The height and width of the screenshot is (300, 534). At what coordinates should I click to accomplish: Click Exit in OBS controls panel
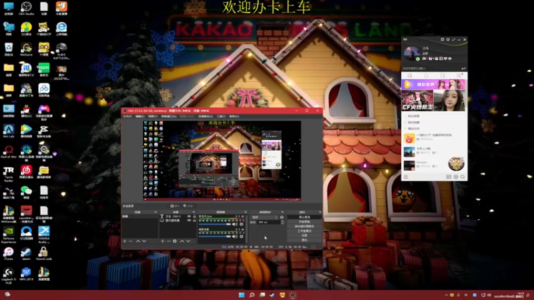[x=304, y=240]
